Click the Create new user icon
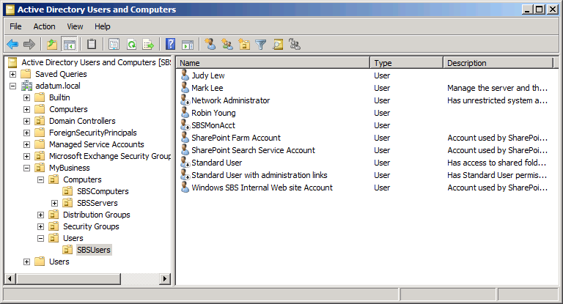The image size is (563, 304). click(210, 45)
